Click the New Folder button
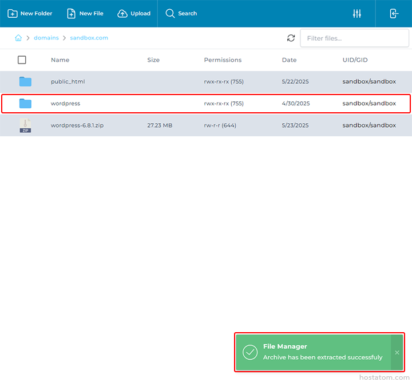Viewport: 412px width, 382px height. tap(30, 14)
